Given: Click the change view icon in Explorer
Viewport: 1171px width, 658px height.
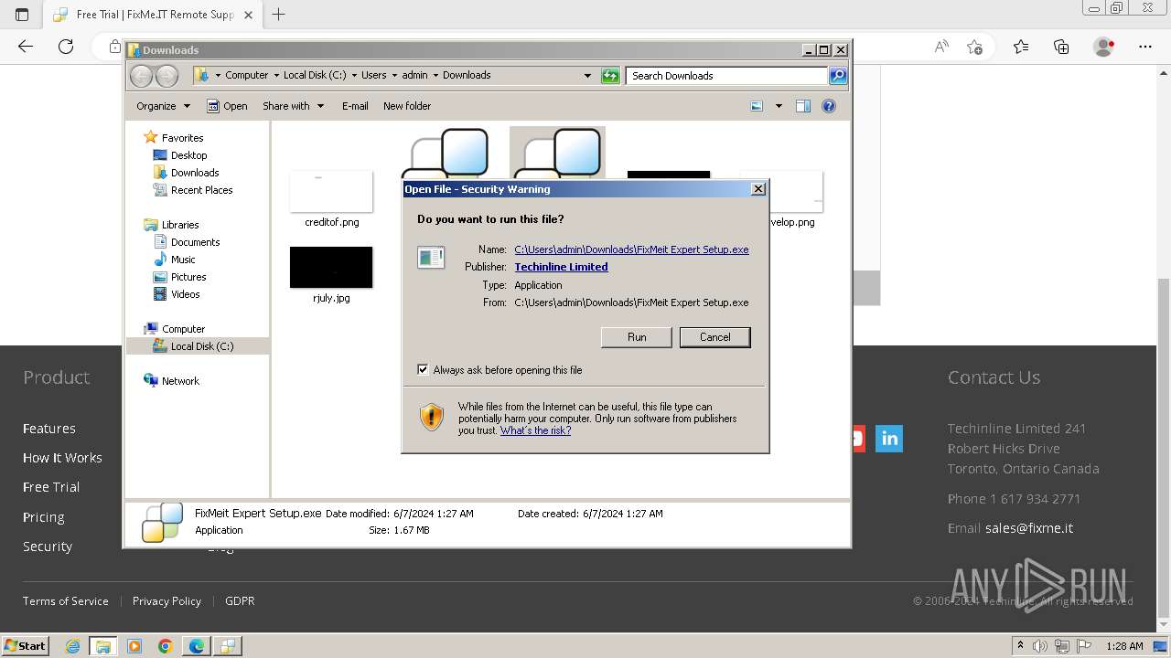Looking at the screenshot, I should pos(757,106).
